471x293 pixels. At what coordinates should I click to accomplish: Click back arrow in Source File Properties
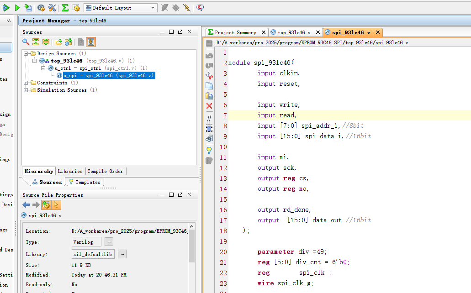click(x=26, y=205)
